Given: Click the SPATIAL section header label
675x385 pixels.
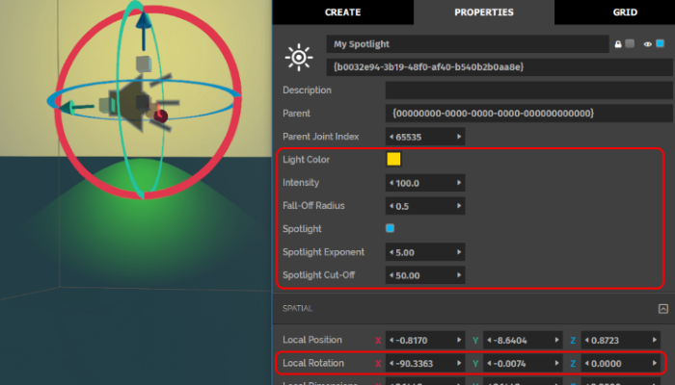Looking at the screenshot, I should click(297, 309).
